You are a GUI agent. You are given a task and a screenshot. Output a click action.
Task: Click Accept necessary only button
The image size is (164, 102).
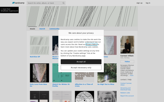tap(81, 68)
